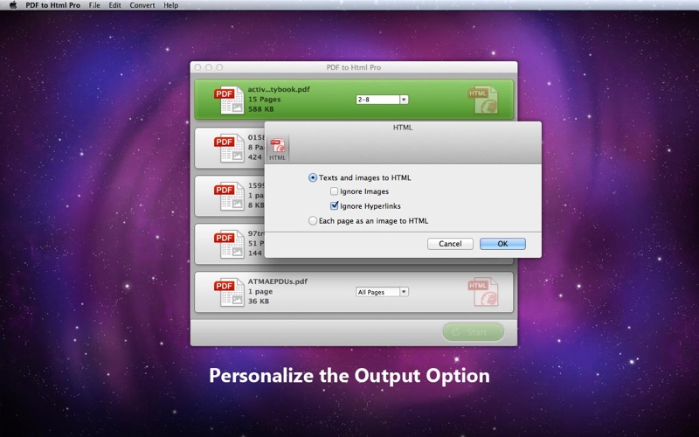The width and height of the screenshot is (699, 437).
Task: Click the Start conversion button
Action: (473, 332)
